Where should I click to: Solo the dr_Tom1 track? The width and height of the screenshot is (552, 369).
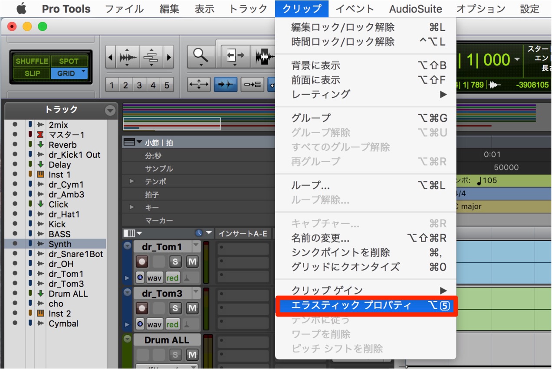[175, 261]
